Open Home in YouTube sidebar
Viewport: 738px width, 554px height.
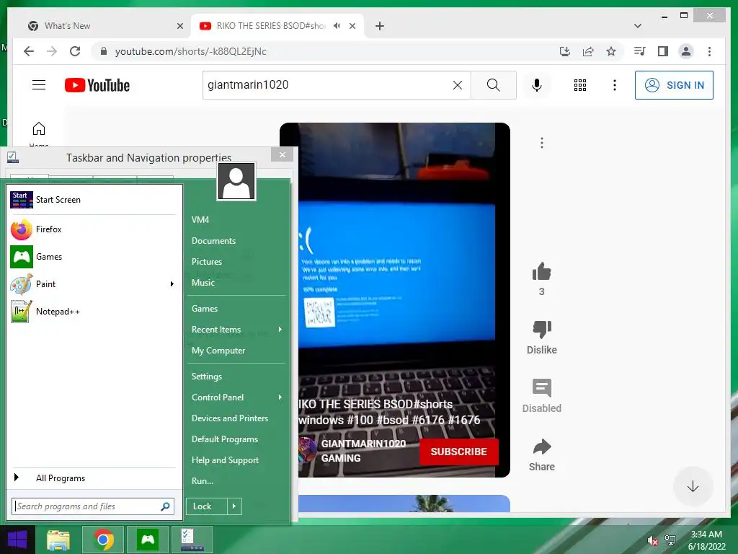point(39,134)
